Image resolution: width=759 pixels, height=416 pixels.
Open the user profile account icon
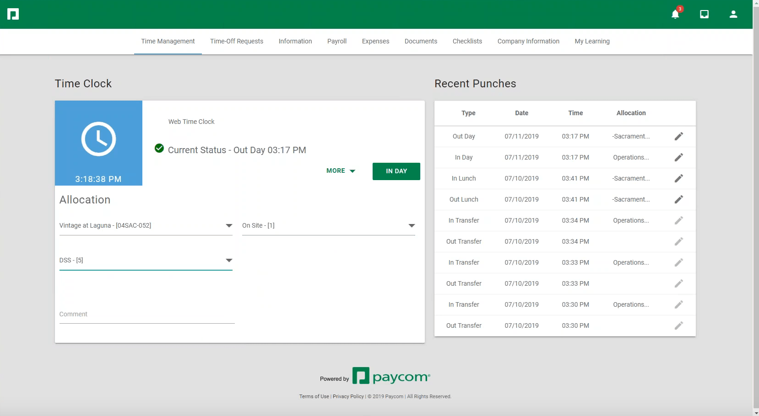[x=733, y=14]
